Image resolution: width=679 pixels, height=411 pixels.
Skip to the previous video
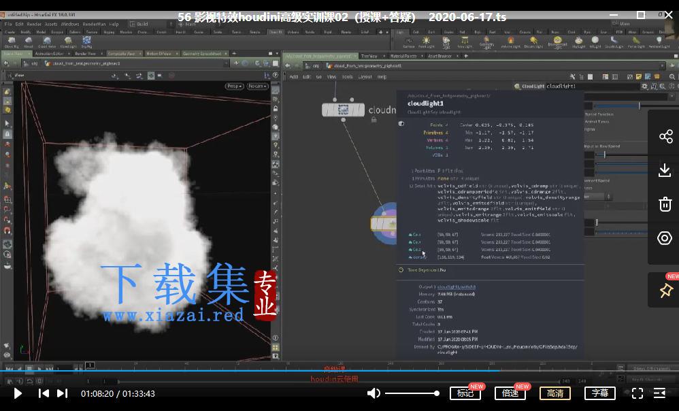[44, 393]
